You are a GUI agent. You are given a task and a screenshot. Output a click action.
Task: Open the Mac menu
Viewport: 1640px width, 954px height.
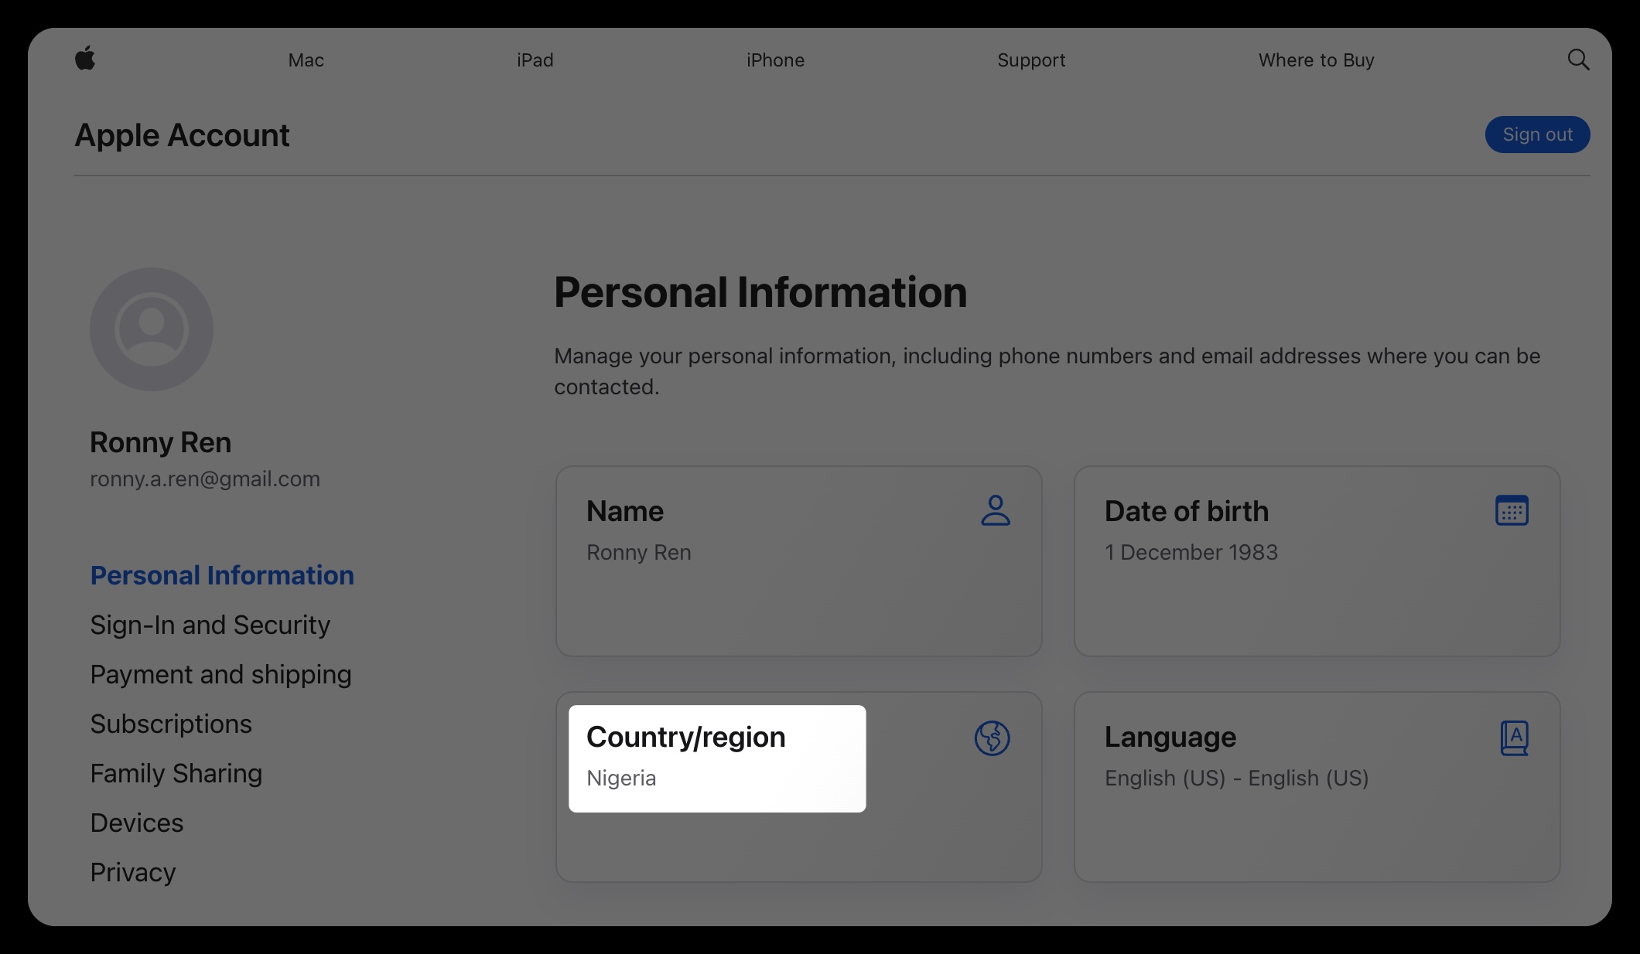[x=306, y=60]
